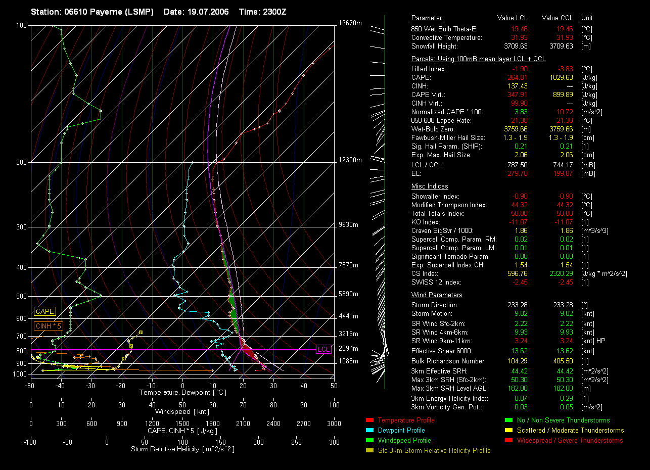Click the Station 06610 Payerne title text
Viewport: 650px width, 470px height.
[x=92, y=12]
